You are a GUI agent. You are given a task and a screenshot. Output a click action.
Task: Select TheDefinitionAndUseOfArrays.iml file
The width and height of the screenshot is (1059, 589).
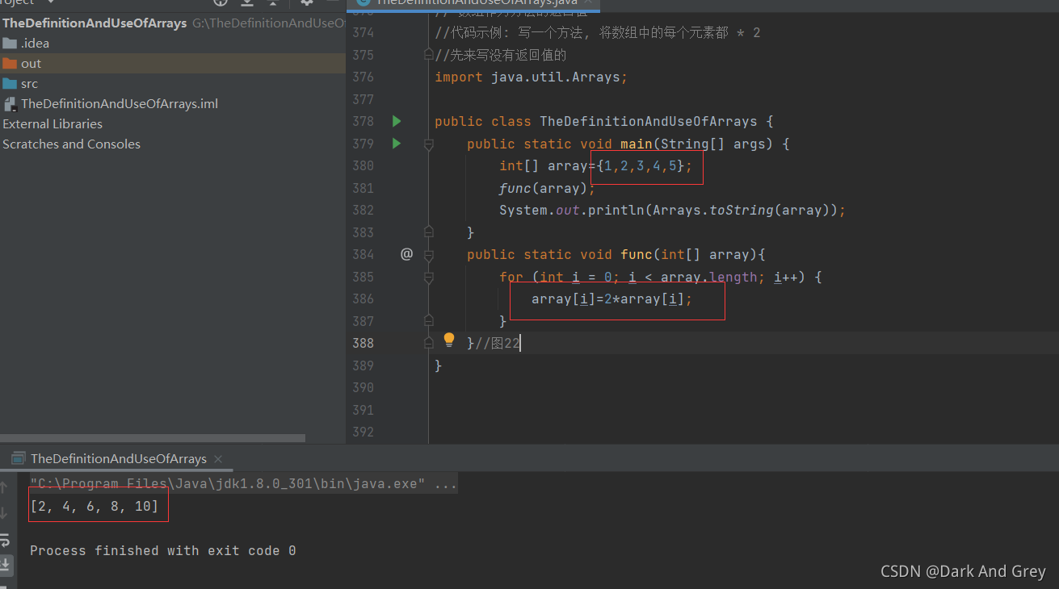pyautogui.click(x=120, y=103)
